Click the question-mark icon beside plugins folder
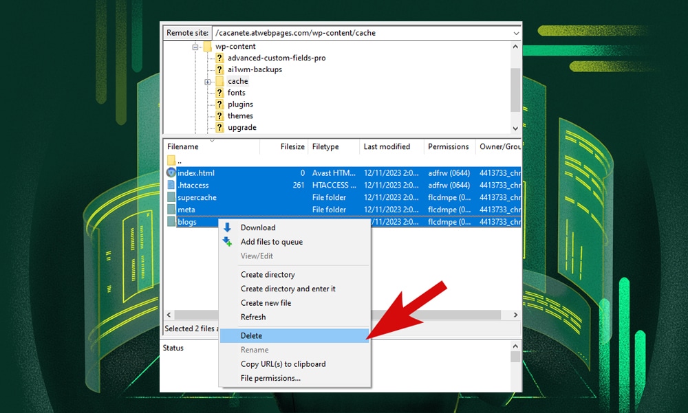Image resolution: width=688 pixels, height=413 pixels. (219, 104)
